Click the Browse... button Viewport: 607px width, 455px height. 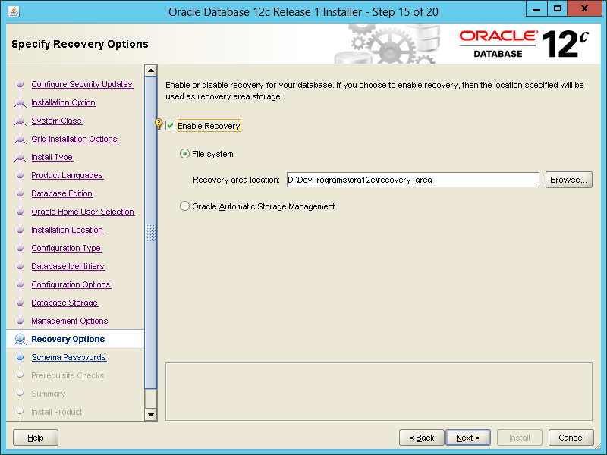[x=568, y=180]
